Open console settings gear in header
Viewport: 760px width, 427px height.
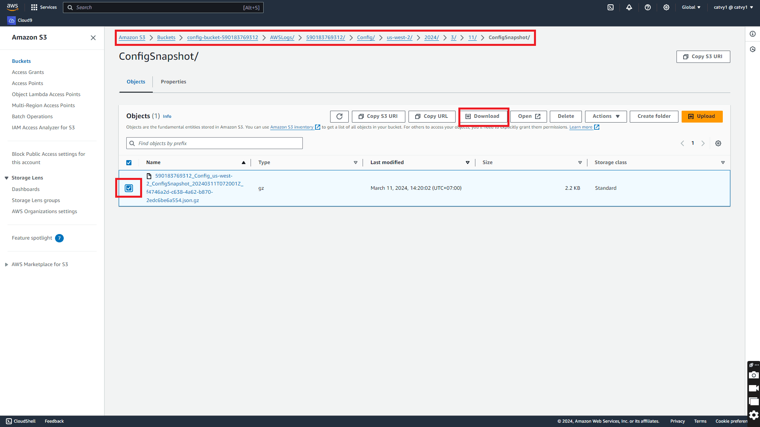point(666,7)
